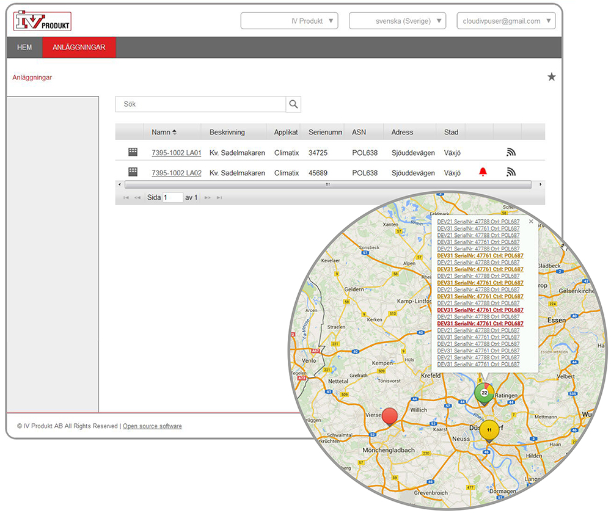The width and height of the screenshot is (611, 513).
Task: Select the ANLÄGGNINGAR tab
Action: click(x=79, y=48)
